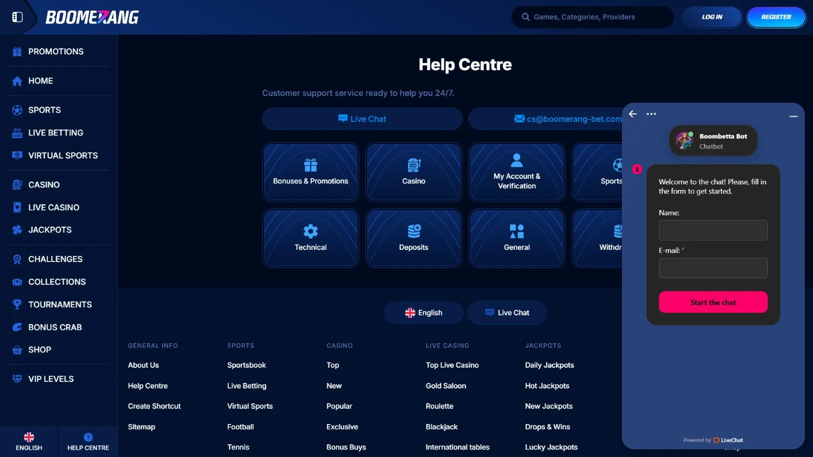This screenshot has height=457, width=813.
Task: Open the Technical help category tile
Action: point(310,238)
